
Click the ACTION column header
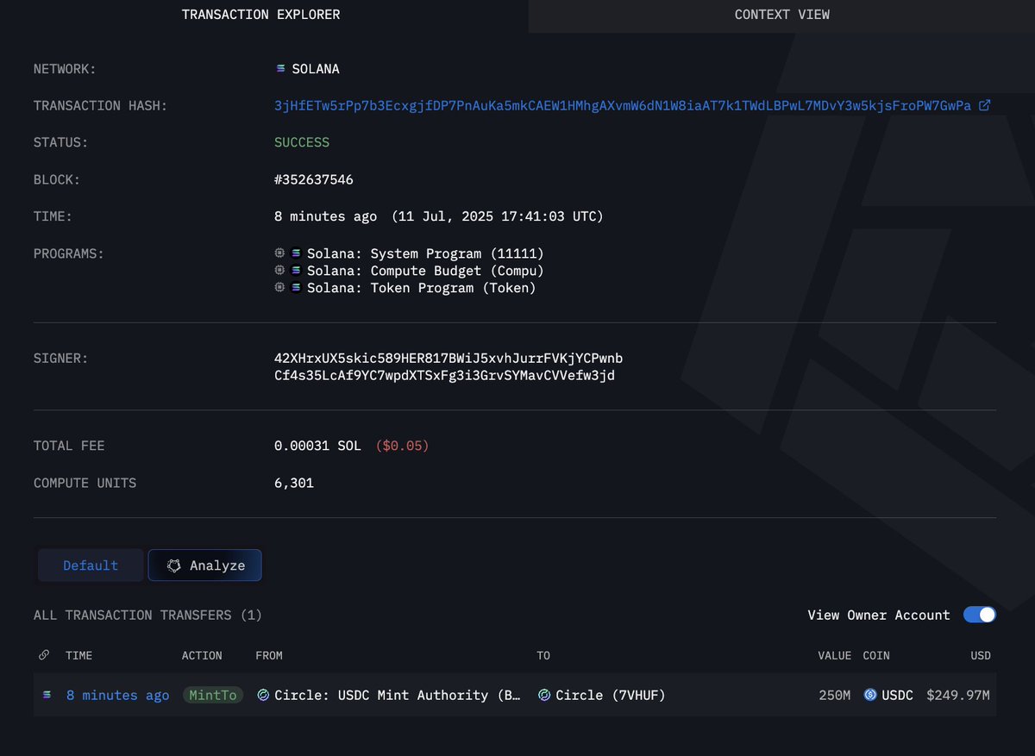[x=202, y=655]
